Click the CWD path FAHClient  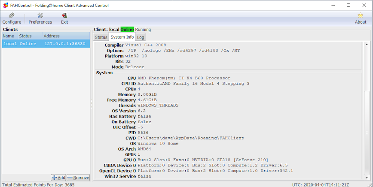pyautogui.click(x=190, y=138)
